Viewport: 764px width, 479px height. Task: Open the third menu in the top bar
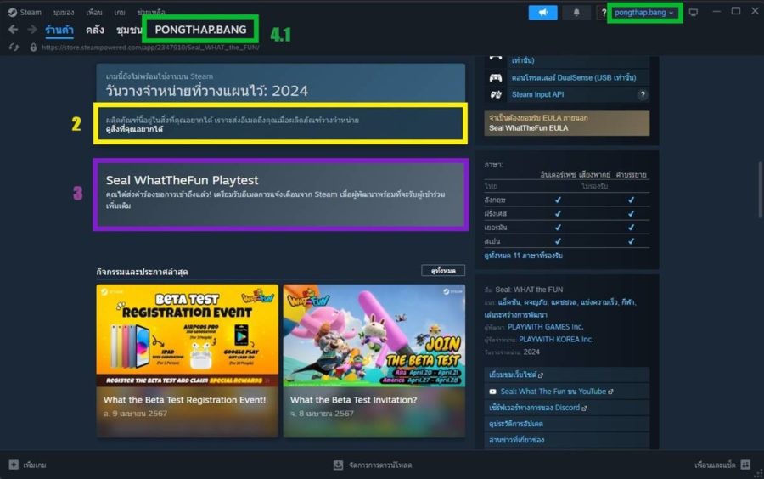tap(93, 12)
